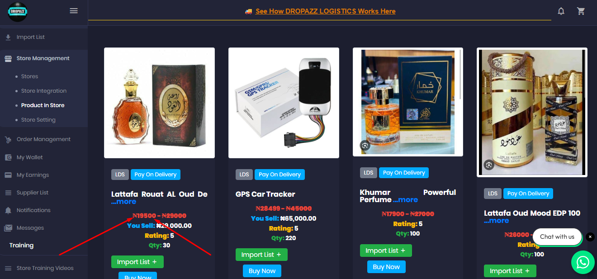
Task: Click the Order Management cart icon
Action: [8, 139]
